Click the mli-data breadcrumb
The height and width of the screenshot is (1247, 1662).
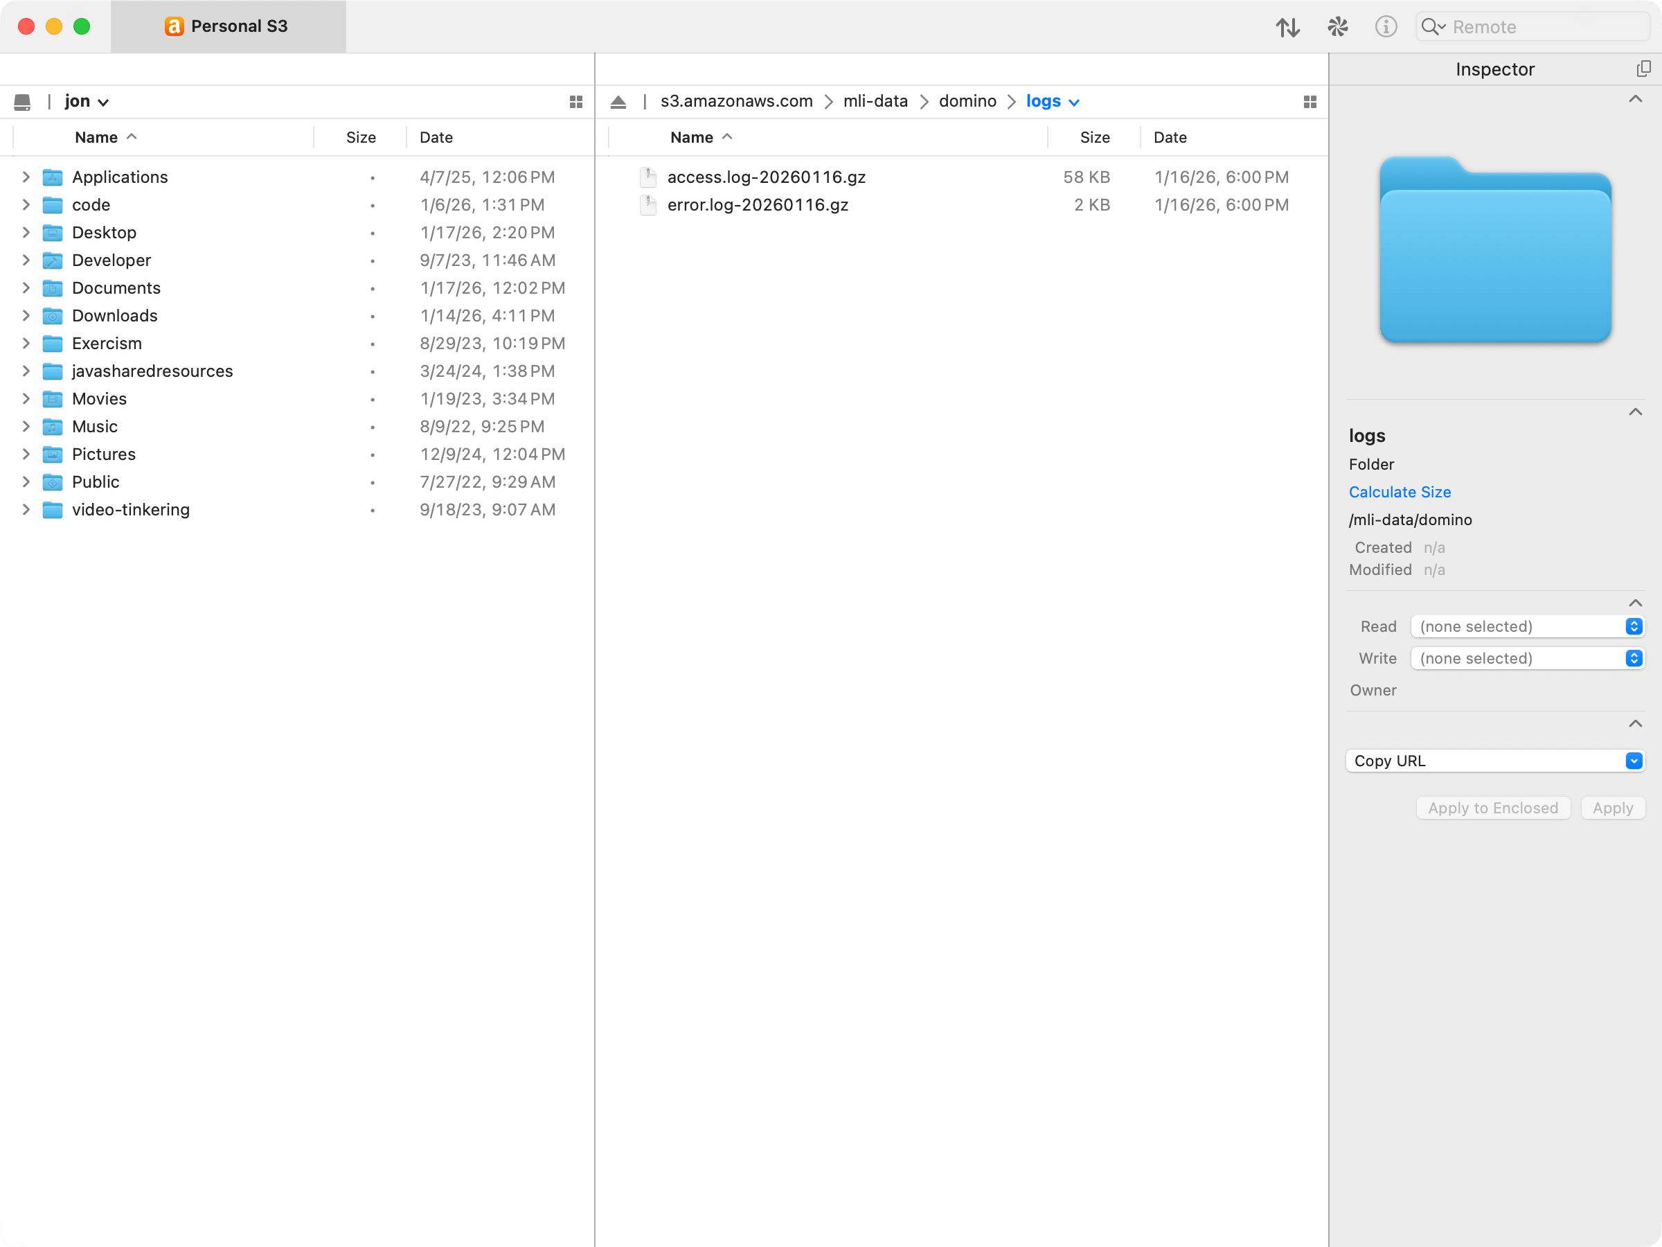tap(875, 101)
